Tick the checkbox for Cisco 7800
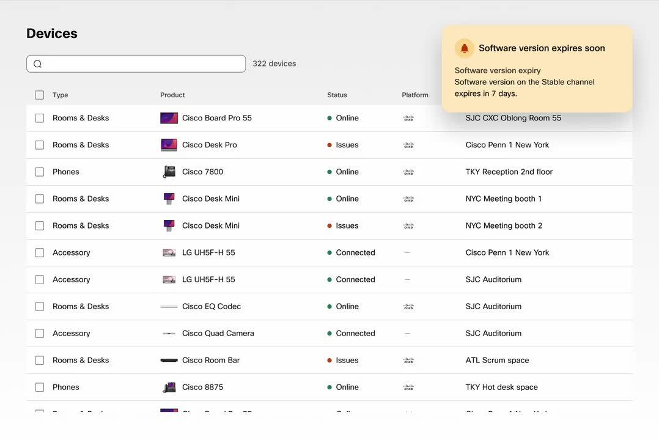The image size is (659, 440). coord(40,172)
